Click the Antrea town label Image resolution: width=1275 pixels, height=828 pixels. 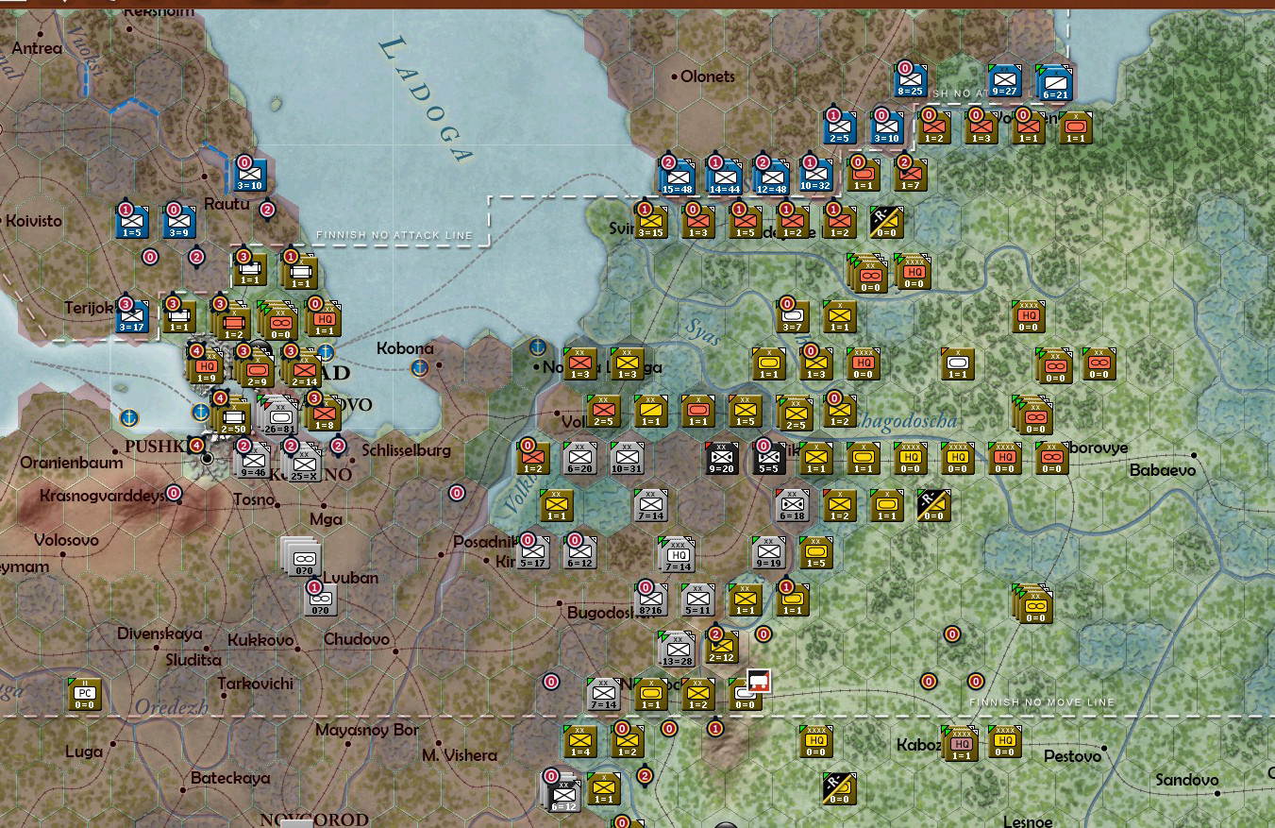[x=36, y=48]
